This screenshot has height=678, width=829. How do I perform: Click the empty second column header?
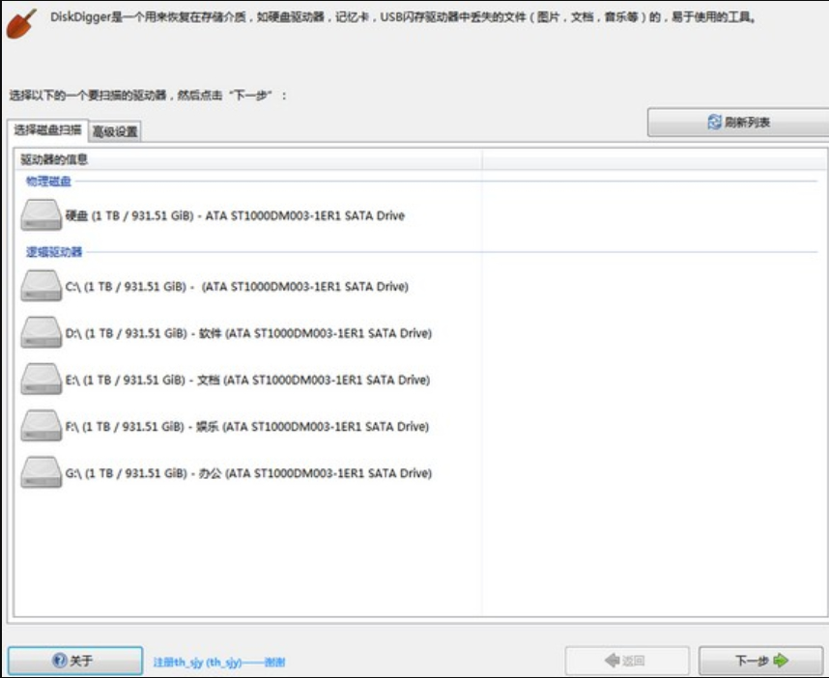[653, 159]
